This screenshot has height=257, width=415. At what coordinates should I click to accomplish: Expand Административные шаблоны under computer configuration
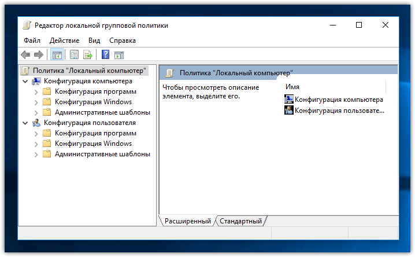click(x=36, y=113)
